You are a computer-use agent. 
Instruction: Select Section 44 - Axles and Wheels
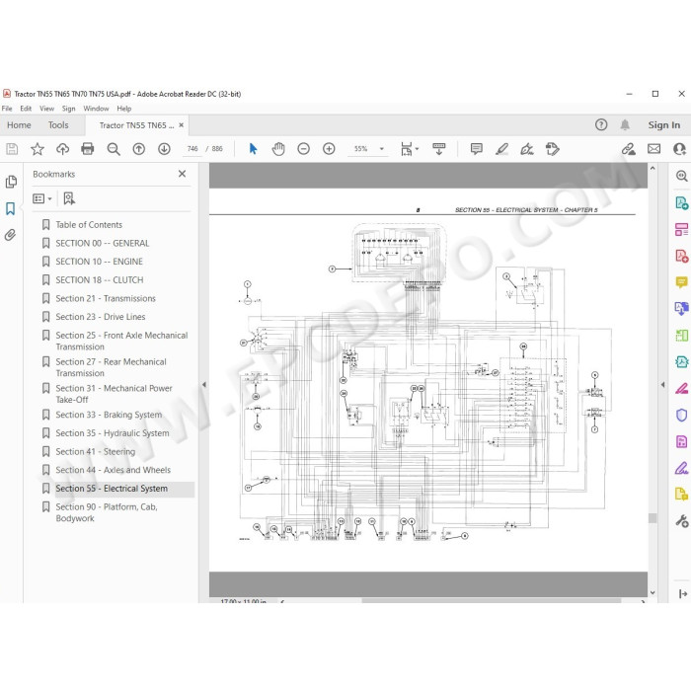coord(113,470)
